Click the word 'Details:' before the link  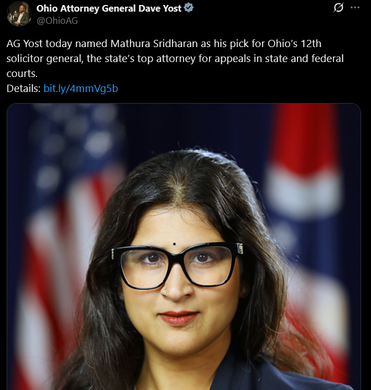point(23,89)
